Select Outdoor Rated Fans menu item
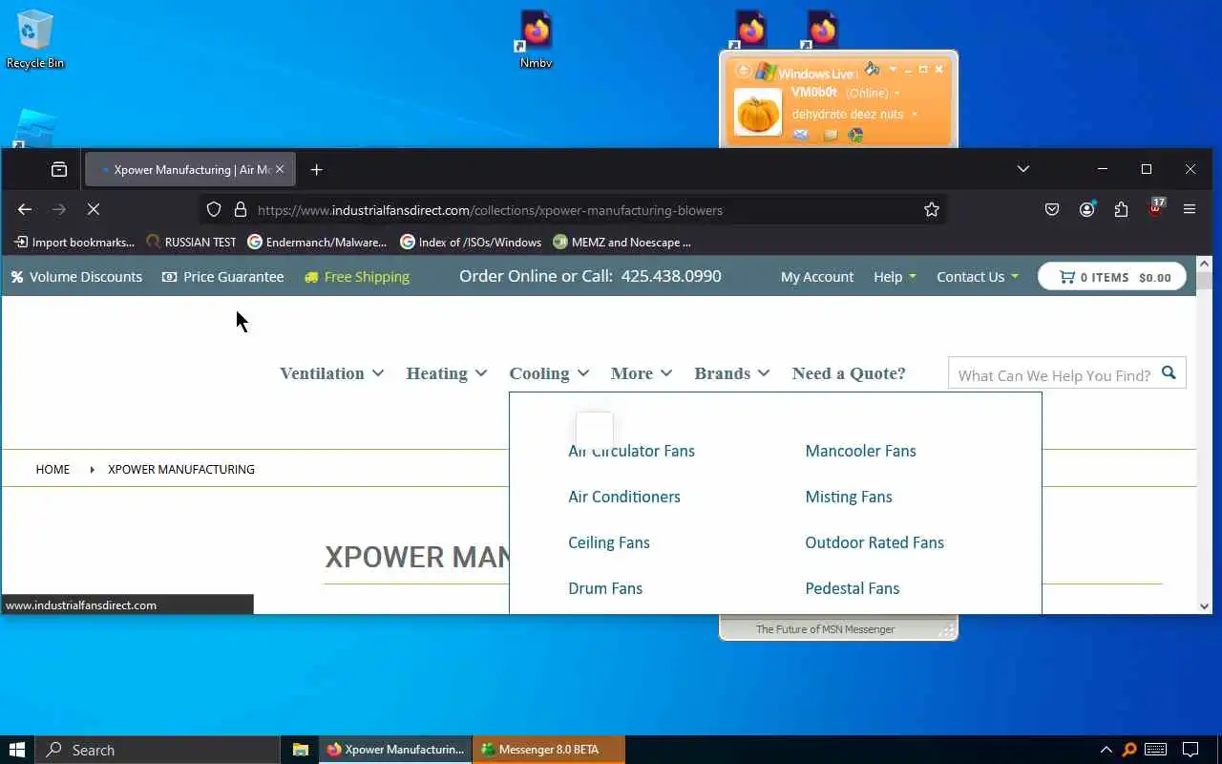The width and height of the screenshot is (1222, 764). [x=874, y=542]
